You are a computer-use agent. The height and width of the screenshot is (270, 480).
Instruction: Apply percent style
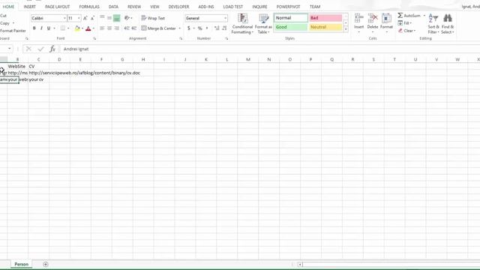200,28
